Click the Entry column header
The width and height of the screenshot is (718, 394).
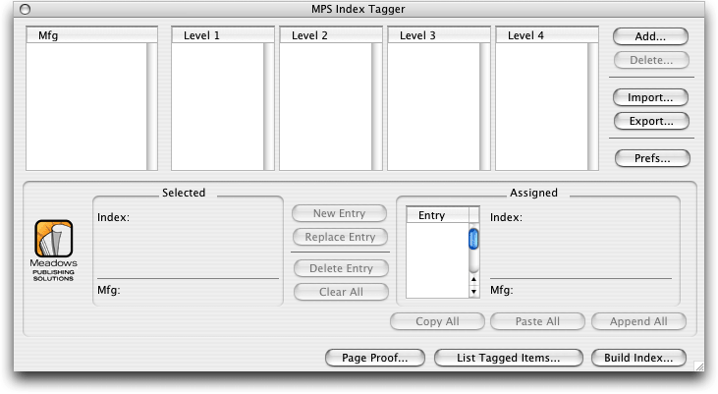tap(438, 215)
